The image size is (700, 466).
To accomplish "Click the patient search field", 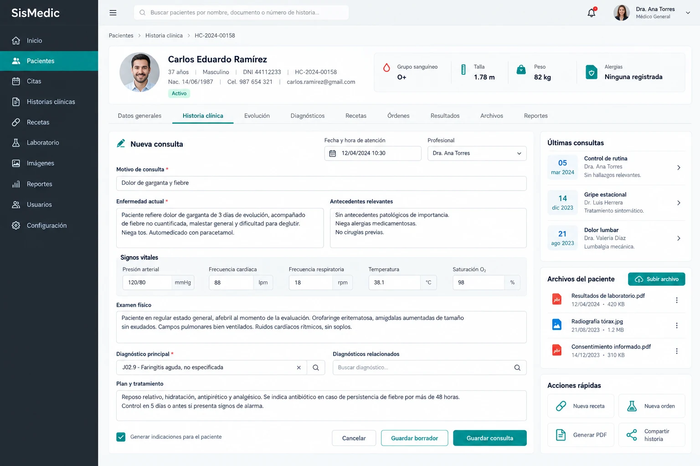I will (241, 13).
